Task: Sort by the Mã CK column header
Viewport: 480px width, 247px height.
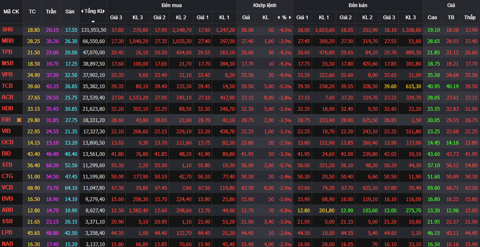Action: (x=11, y=12)
